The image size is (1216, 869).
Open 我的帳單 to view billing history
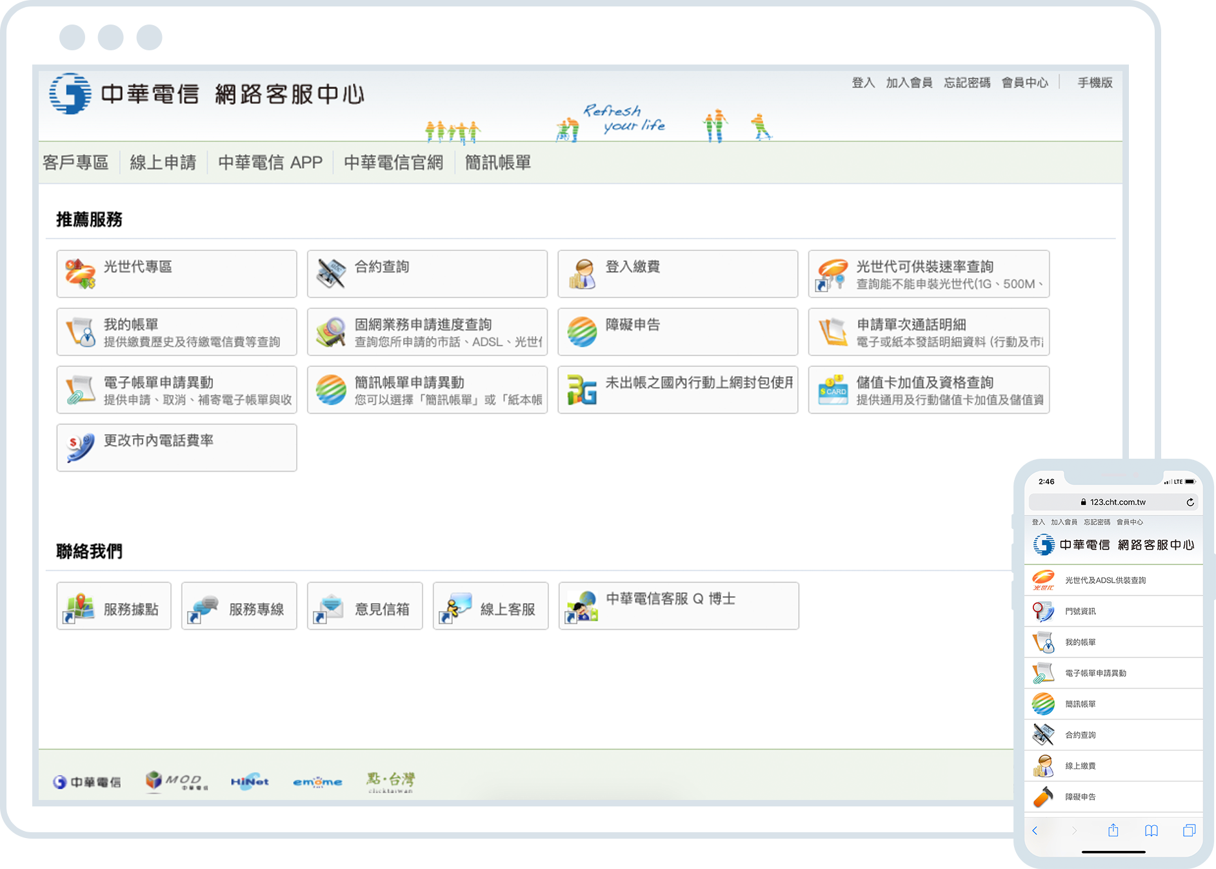pyautogui.click(x=175, y=332)
